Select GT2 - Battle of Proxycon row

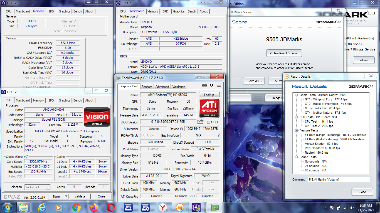[328, 104]
